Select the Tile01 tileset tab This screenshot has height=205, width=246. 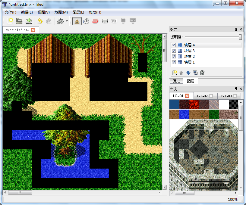click(x=178, y=96)
